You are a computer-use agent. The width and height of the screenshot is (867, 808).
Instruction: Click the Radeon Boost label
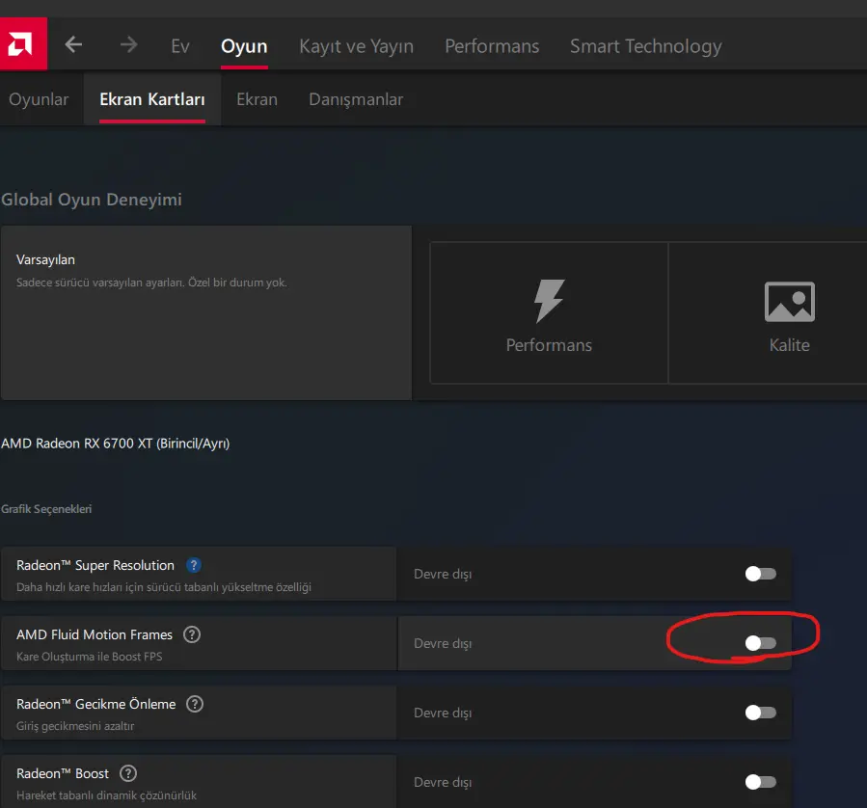(x=63, y=773)
